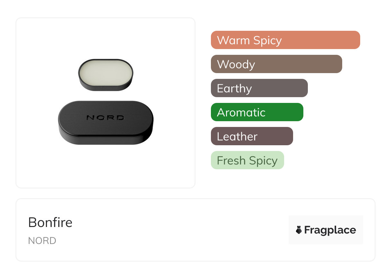Click the "Woody" label text
This screenshot has width=391, height=277.
tap(236, 64)
